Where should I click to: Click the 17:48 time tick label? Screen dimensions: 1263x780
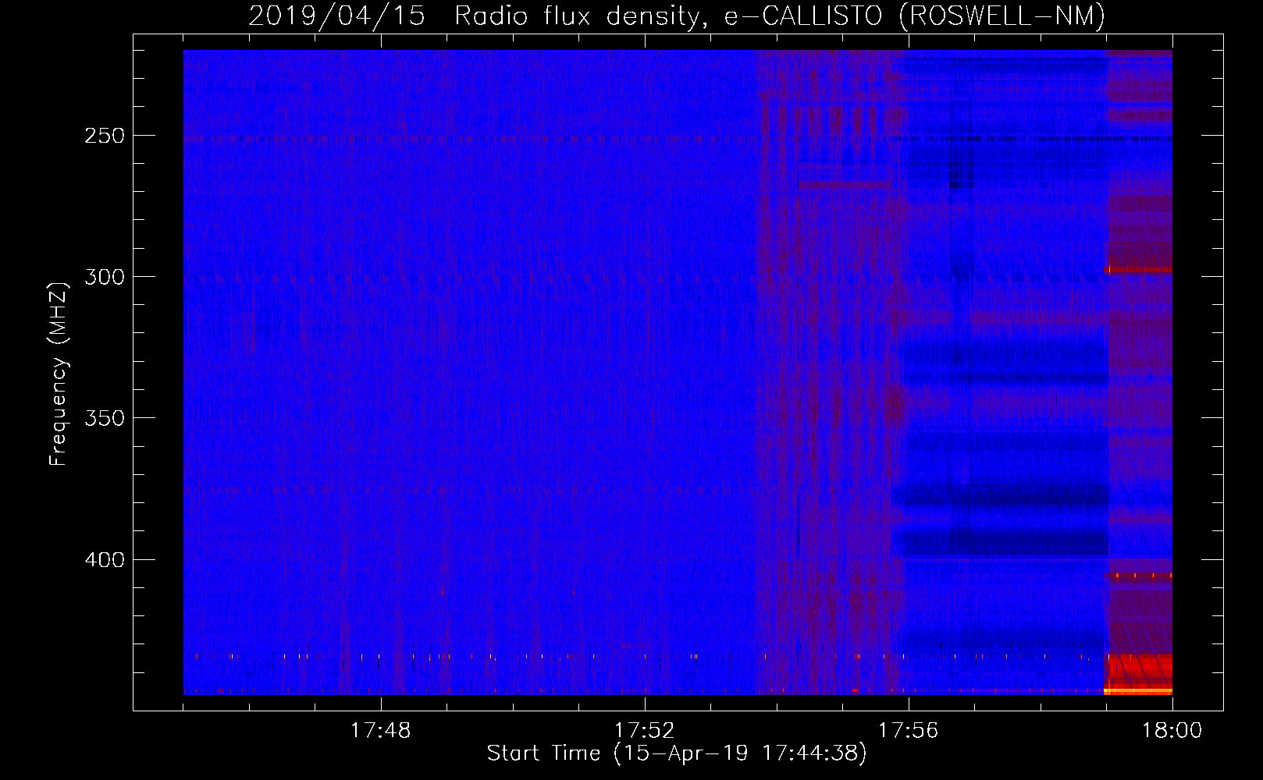tap(380, 731)
